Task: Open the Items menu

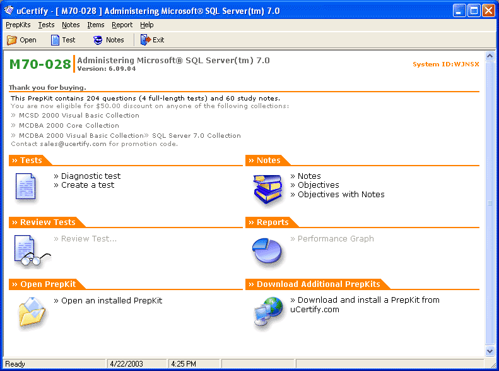Action: pyautogui.click(x=95, y=25)
